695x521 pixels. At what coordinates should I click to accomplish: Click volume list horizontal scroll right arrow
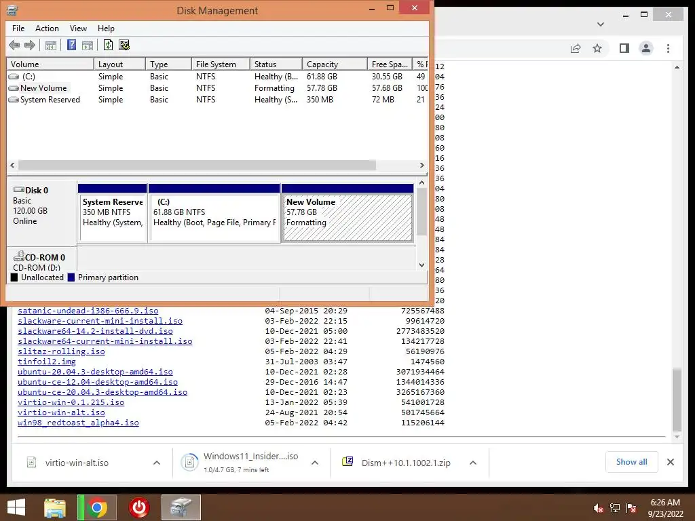click(x=421, y=165)
